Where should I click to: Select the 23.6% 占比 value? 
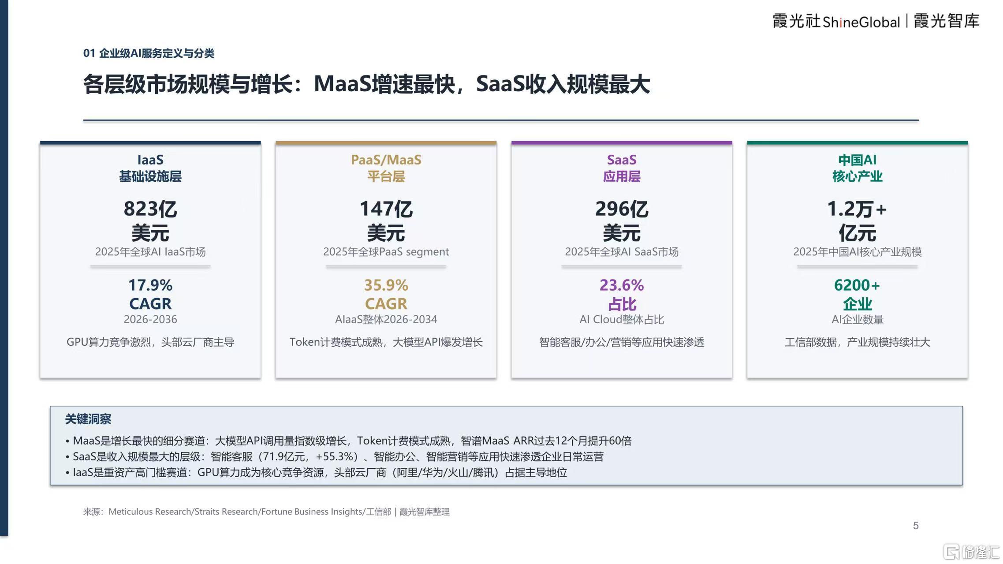pyautogui.click(x=622, y=294)
